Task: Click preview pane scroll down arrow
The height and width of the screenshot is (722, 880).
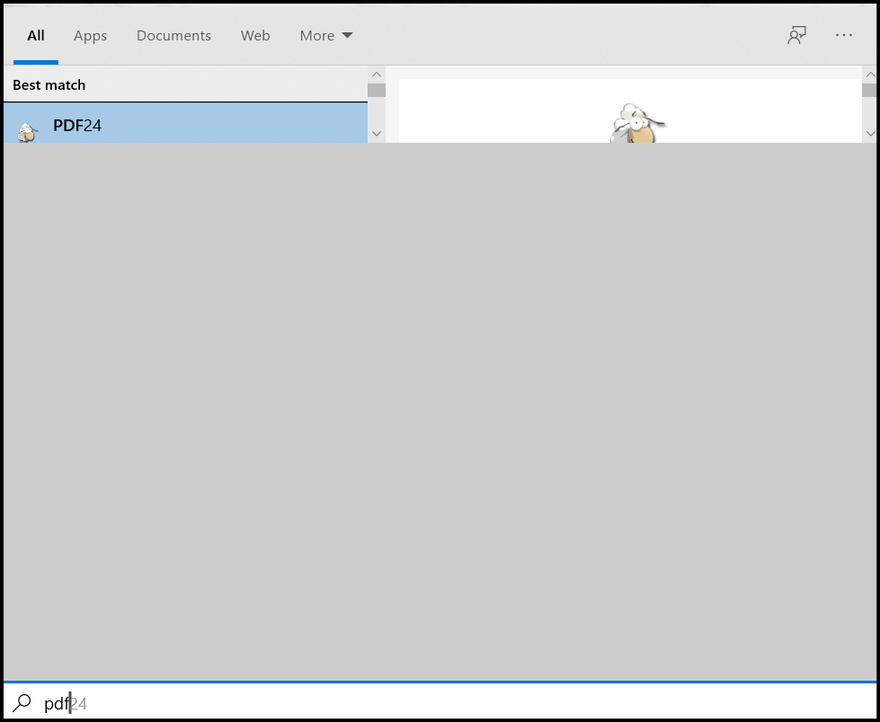Action: point(870,134)
